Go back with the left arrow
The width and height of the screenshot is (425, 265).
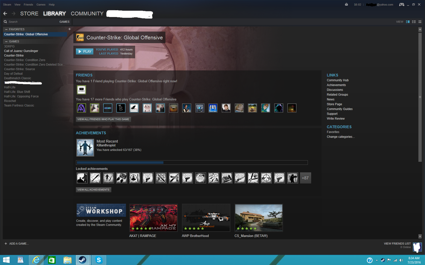click(5, 14)
